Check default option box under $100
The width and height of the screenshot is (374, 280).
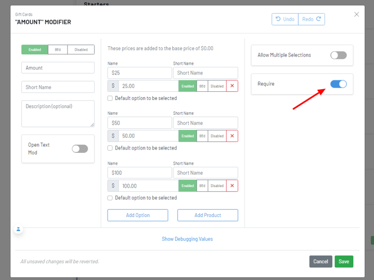[110, 198]
